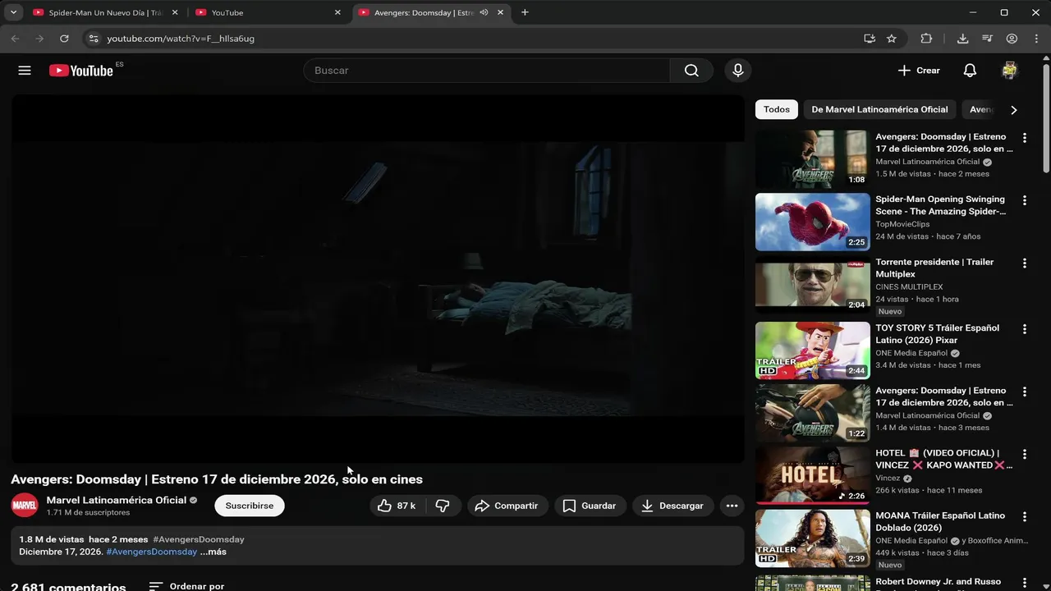This screenshot has width=1051, height=591.
Task: Click the Descargar download button
Action: click(x=672, y=506)
